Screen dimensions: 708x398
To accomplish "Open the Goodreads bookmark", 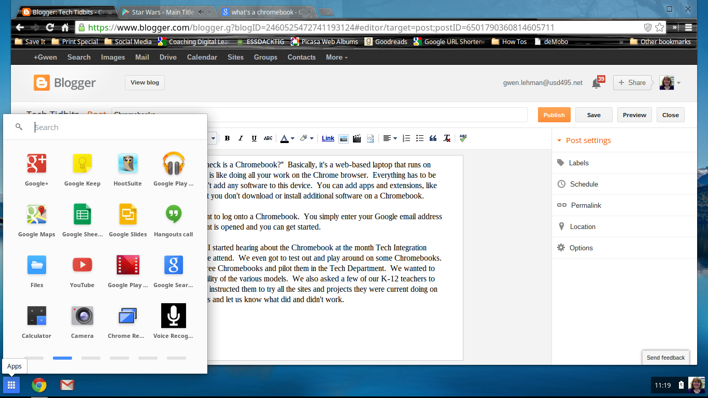I will point(386,41).
